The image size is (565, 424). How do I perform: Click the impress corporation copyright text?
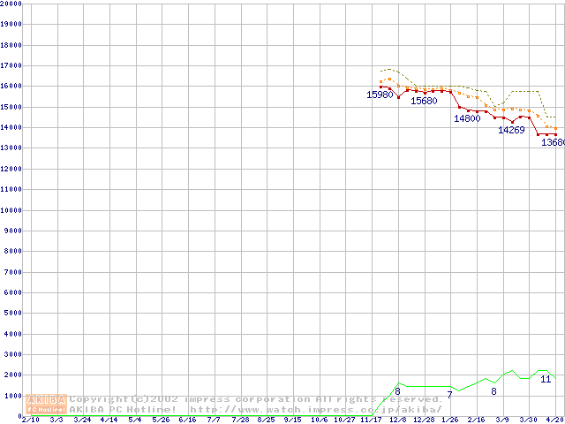coord(256,398)
